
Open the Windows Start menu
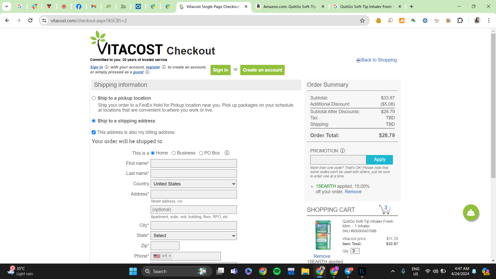point(133,271)
